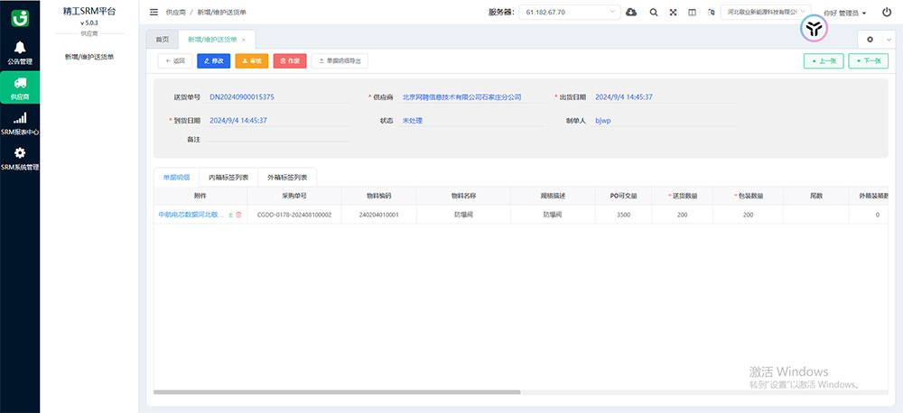Switch to the 外箱标签列表 tab
Screen dimensions: 903x413
287,177
